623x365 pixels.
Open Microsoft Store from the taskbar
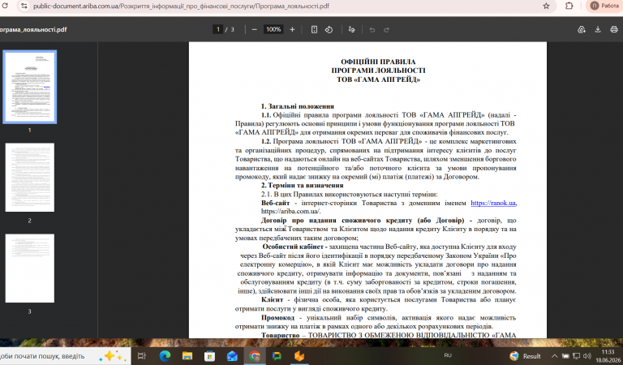coord(209,356)
